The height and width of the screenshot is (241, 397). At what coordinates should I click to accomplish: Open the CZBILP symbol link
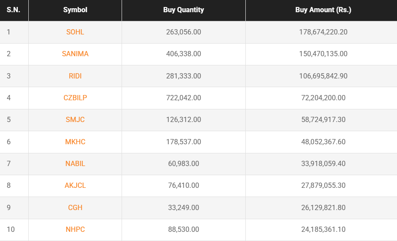[x=75, y=98]
